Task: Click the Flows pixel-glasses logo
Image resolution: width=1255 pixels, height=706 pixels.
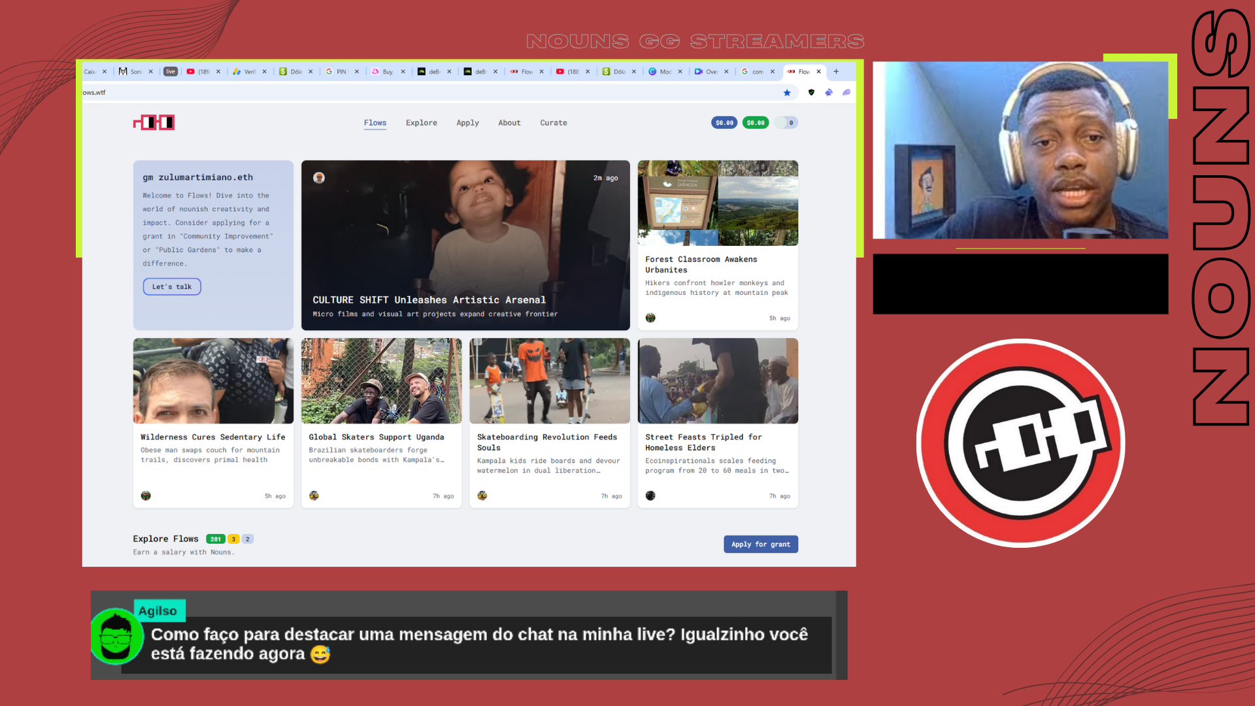Action: [x=154, y=122]
